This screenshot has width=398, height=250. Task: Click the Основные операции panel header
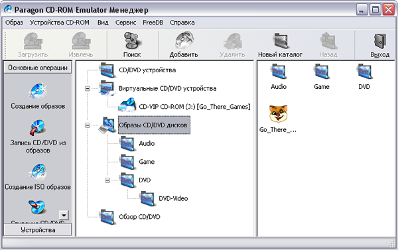(38, 68)
